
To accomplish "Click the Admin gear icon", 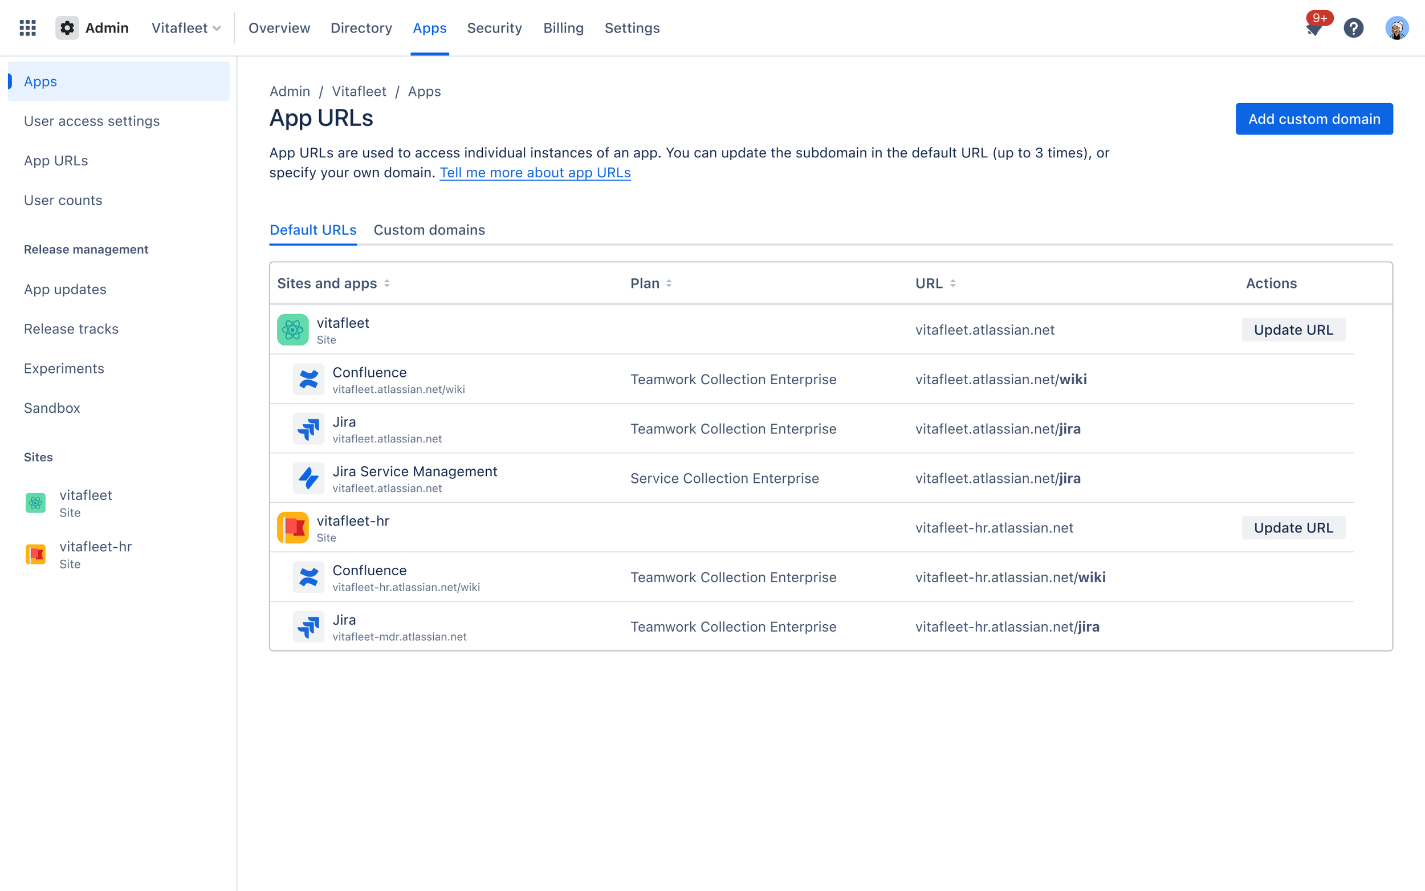I will (67, 28).
